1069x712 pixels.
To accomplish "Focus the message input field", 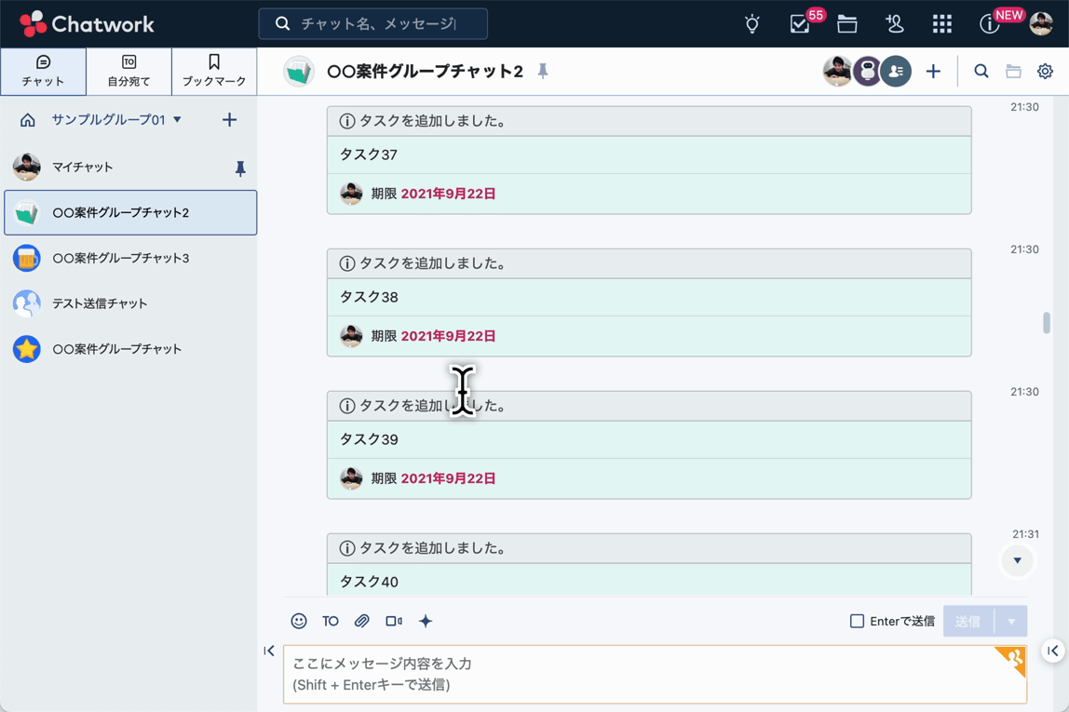I will [656, 674].
